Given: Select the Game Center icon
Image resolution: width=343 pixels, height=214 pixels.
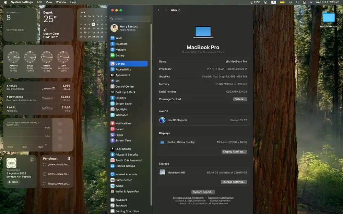Looking at the screenshot, I should 113,180.
